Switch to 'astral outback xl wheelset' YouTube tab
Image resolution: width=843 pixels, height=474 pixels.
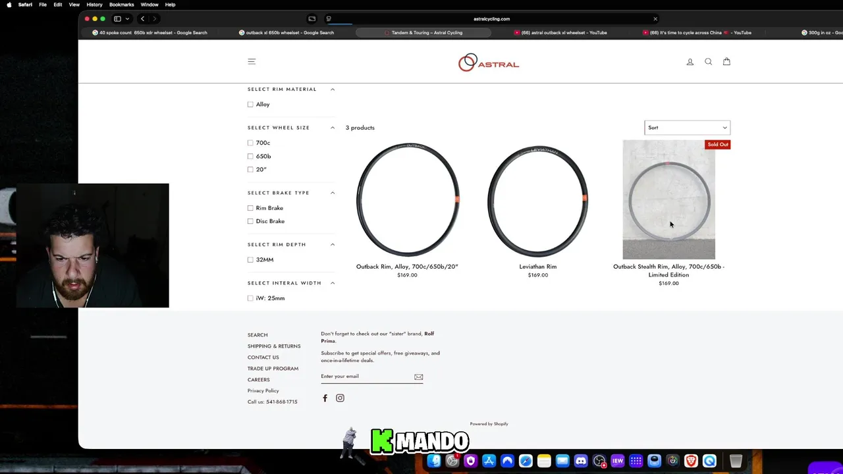(x=560, y=32)
